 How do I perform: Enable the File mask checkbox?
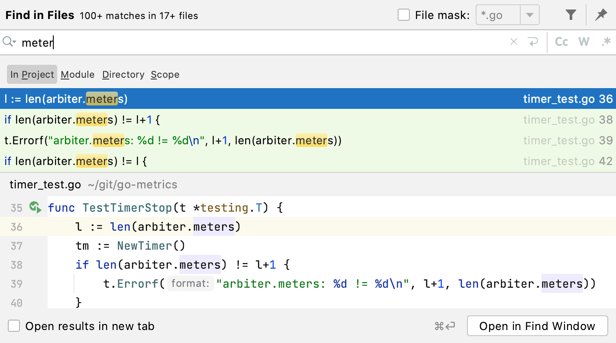point(403,16)
